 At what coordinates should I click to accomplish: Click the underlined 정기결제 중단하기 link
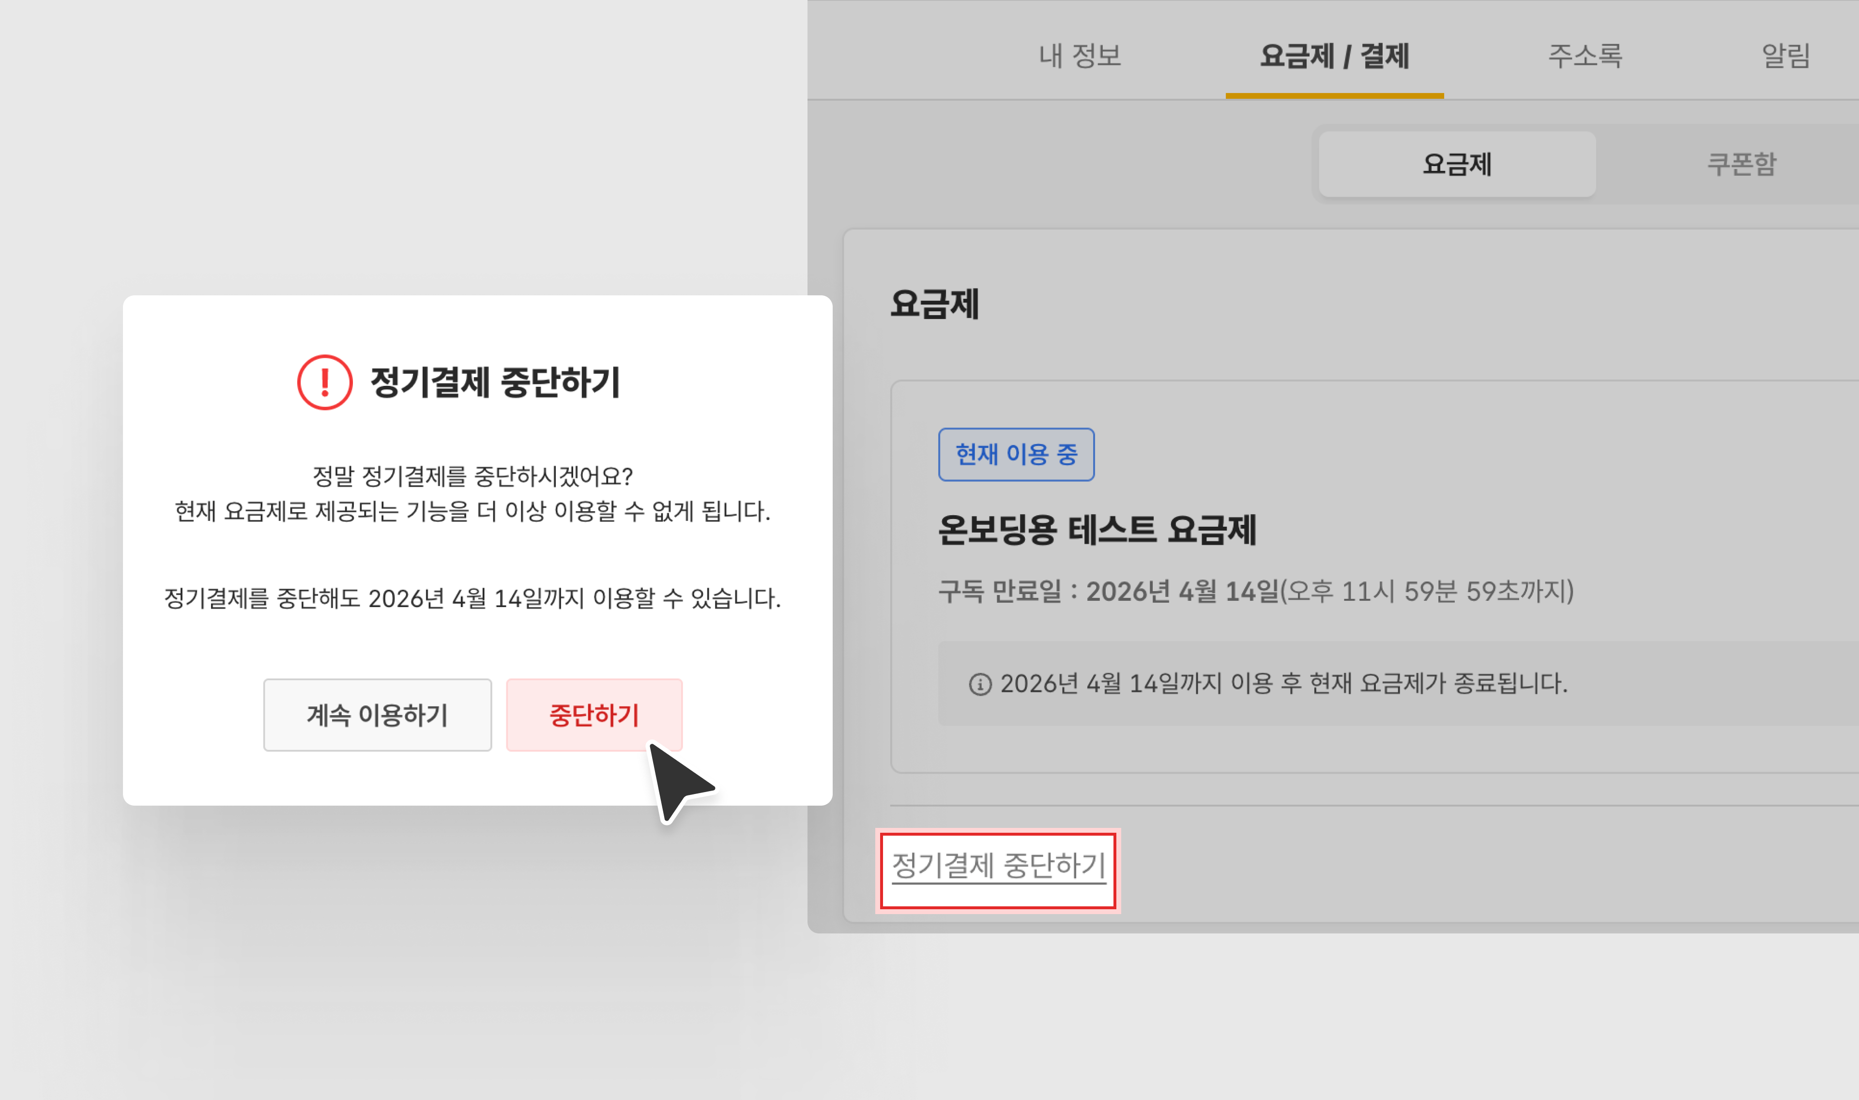[x=997, y=866]
